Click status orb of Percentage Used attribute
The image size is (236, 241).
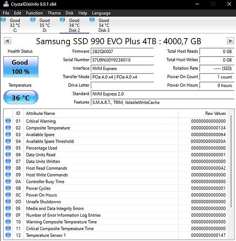8,148
